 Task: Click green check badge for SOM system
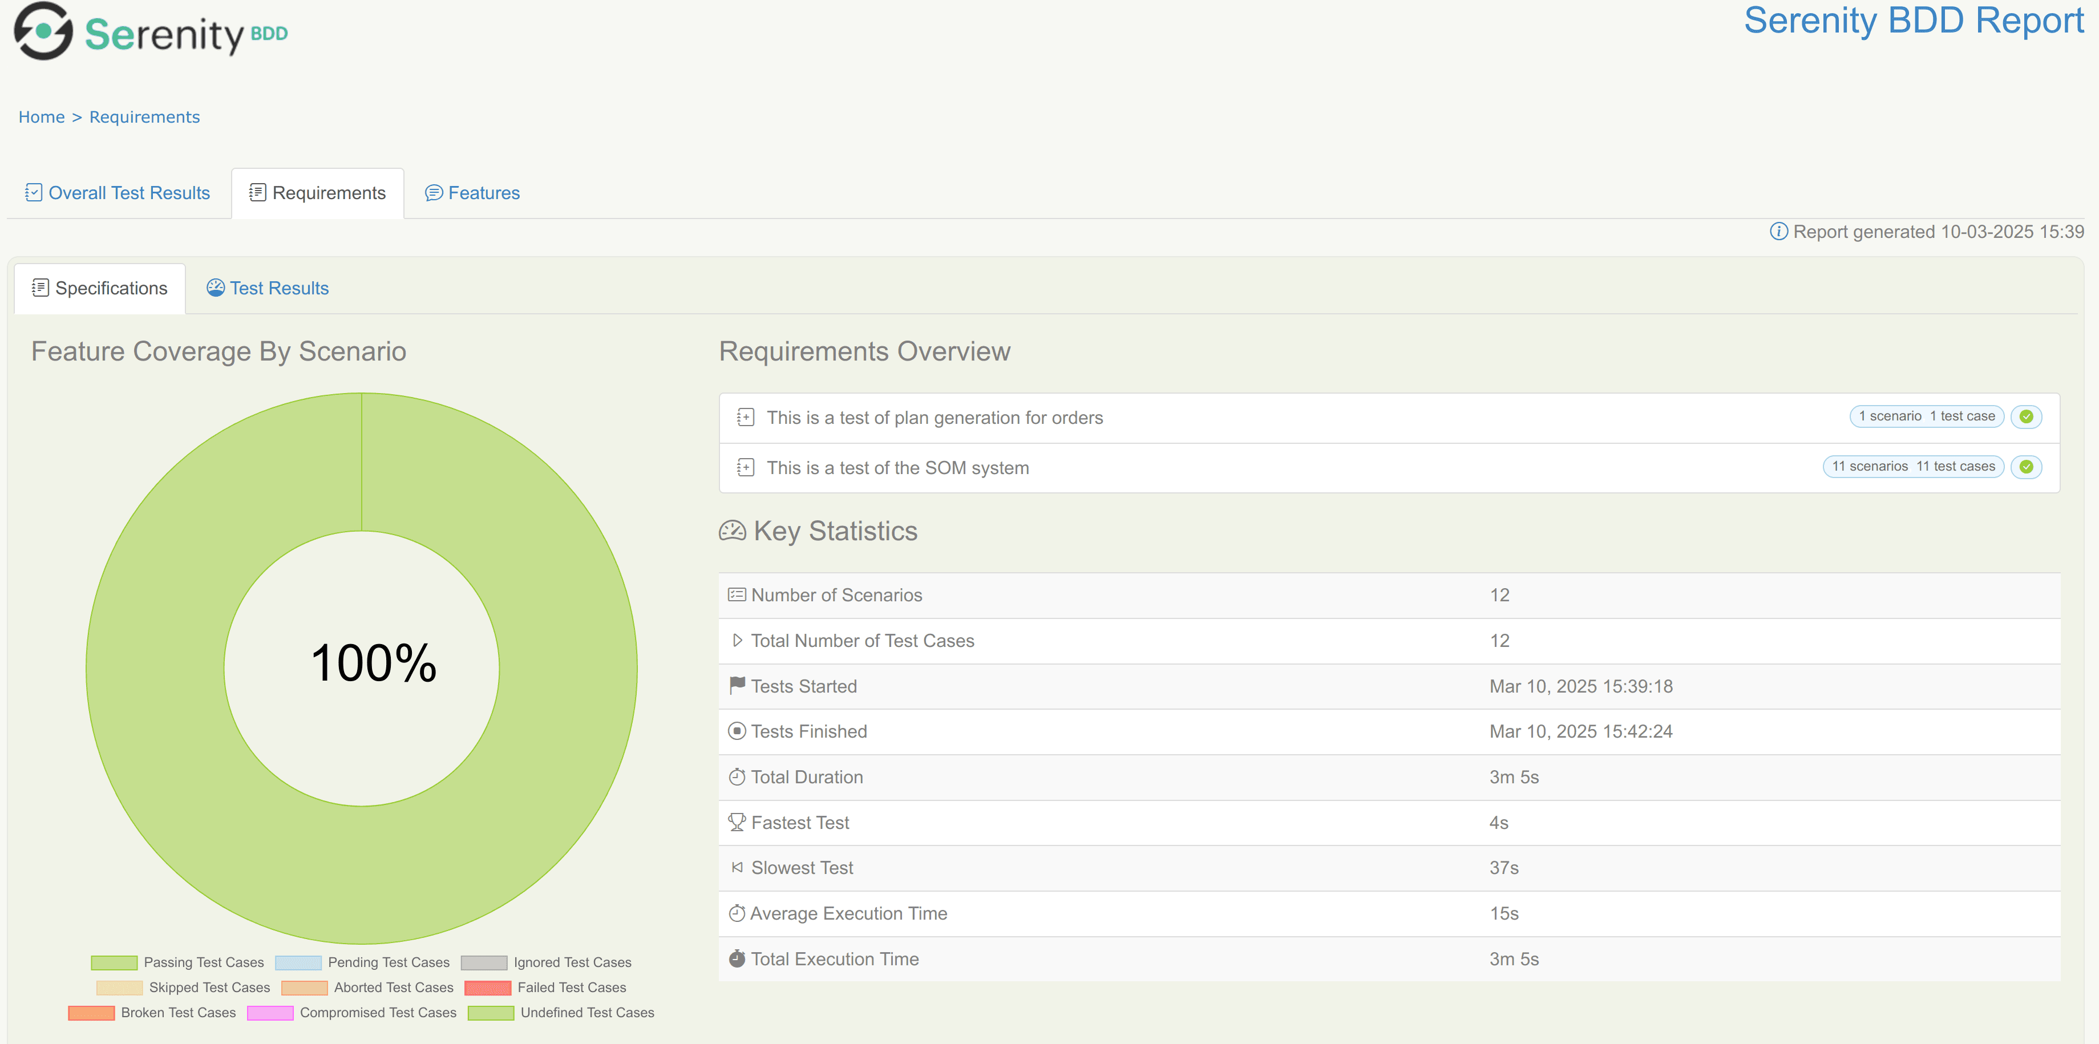pos(2025,467)
